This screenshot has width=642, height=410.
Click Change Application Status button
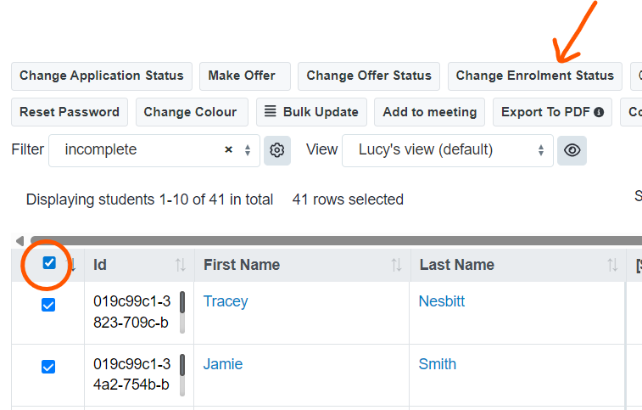click(102, 76)
